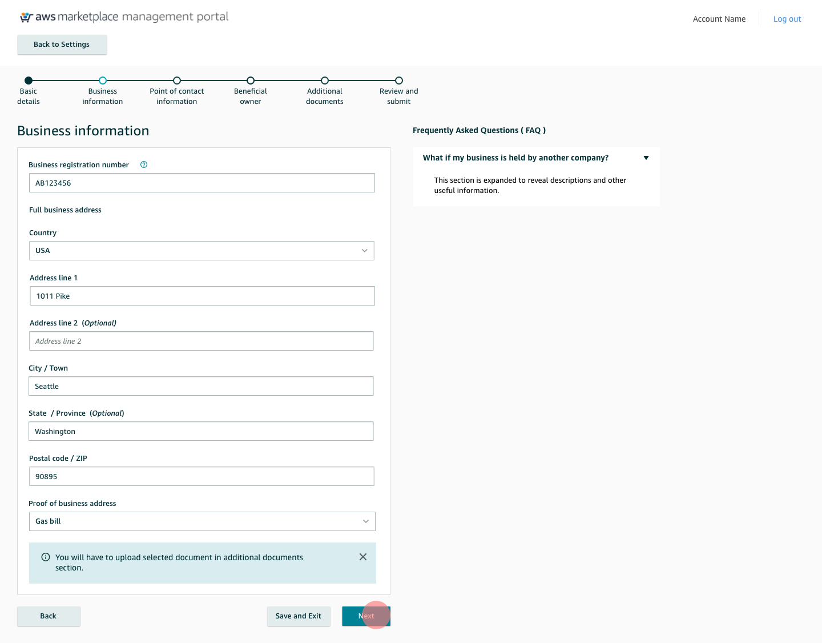822x643 pixels.
Task: Dismiss the upload document info banner
Action: click(x=363, y=557)
